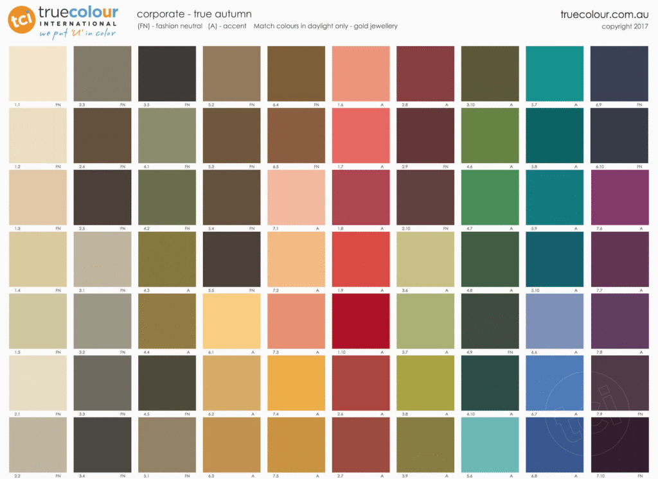Pick the magenta purple swatch 7.6
Viewport: 658px width, 479px height.
[x=619, y=197]
